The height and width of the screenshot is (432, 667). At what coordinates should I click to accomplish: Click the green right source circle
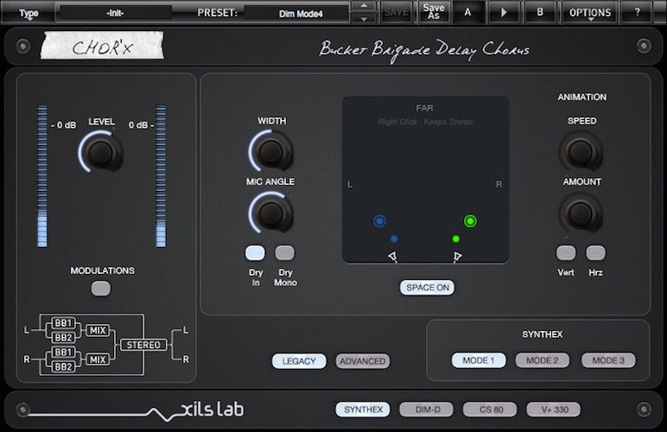tap(470, 221)
